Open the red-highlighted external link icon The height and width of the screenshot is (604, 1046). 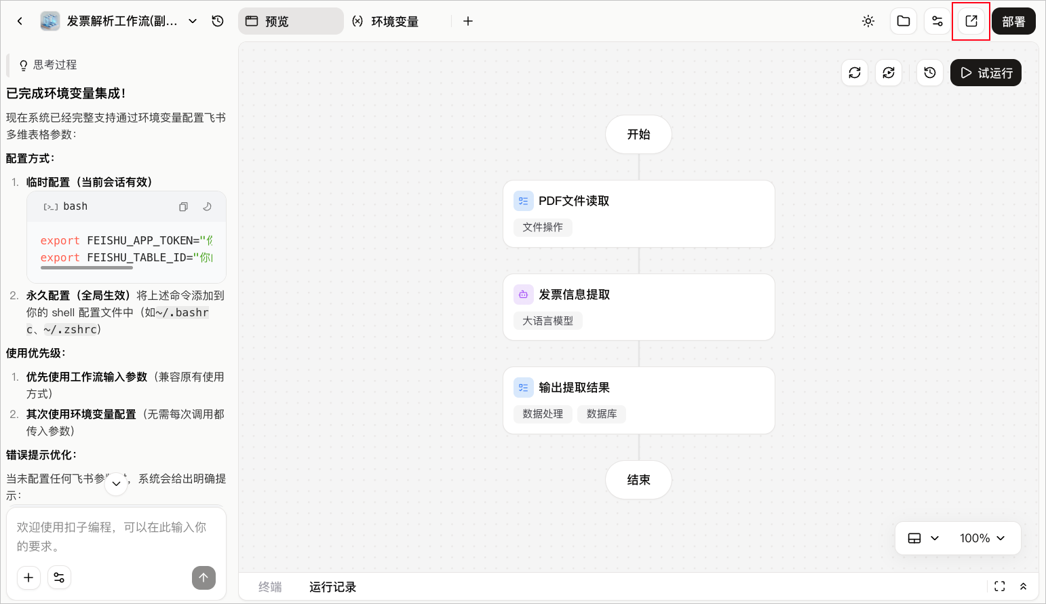971,21
